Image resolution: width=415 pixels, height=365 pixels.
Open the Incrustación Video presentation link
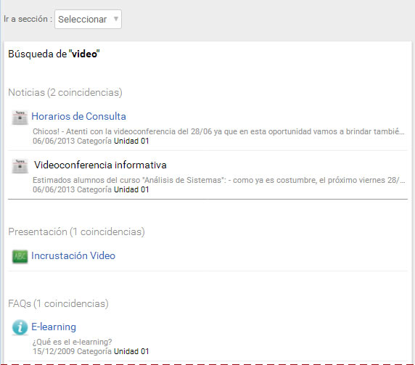(x=73, y=255)
